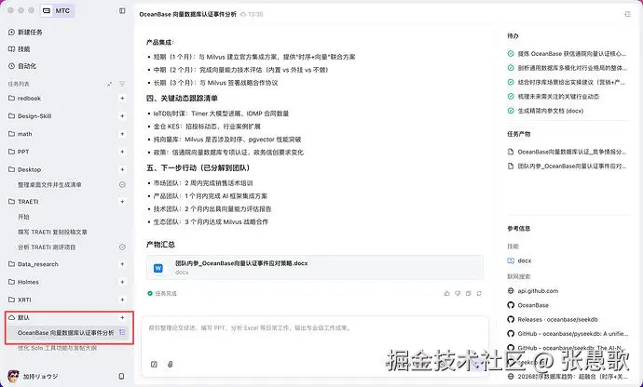Click status icon beside 分析 TRAETI 测评项目

pyautogui.click(x=122, y=247)
